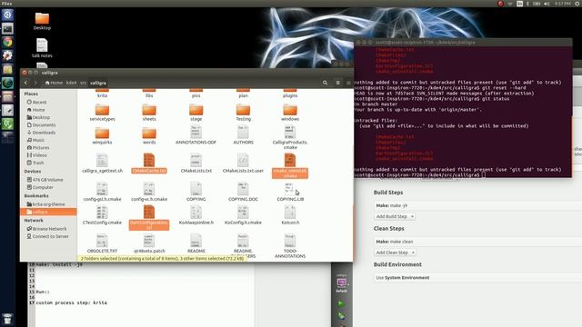
Task: Select the COPYING.LIB file
Action: click(x=290, y=192)
